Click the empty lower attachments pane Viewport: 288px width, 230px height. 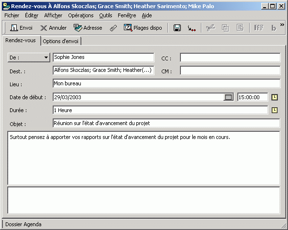144,200
